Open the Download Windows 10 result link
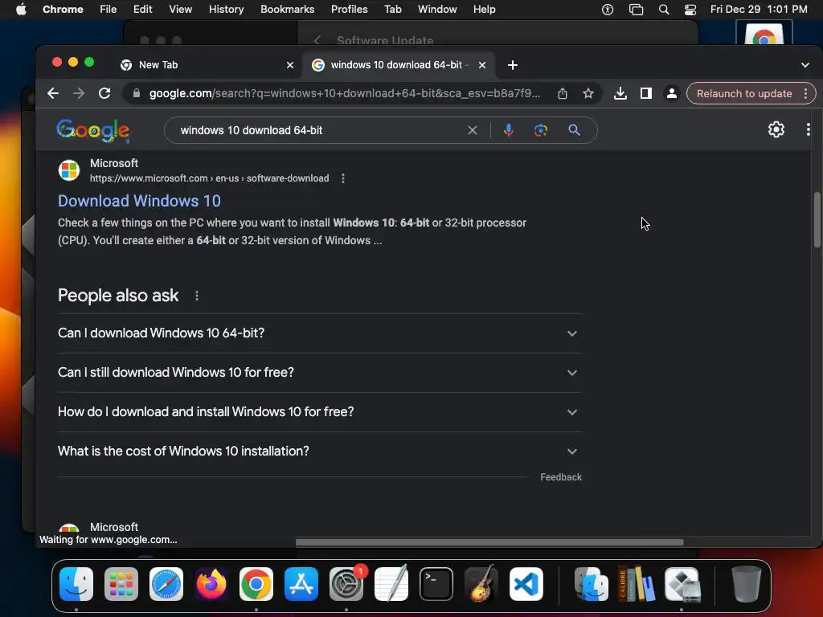 [x=139, y=201]
